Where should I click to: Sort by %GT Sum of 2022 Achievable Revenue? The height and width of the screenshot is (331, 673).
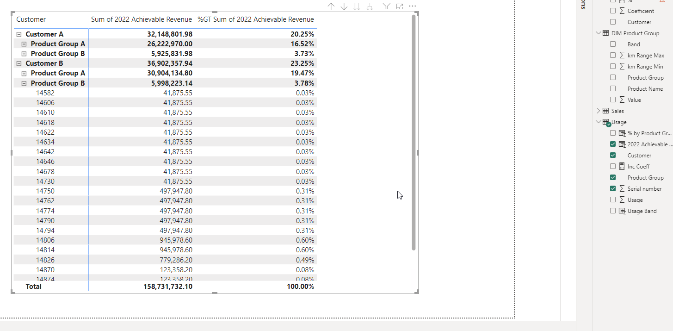click(x=256, y=19)
